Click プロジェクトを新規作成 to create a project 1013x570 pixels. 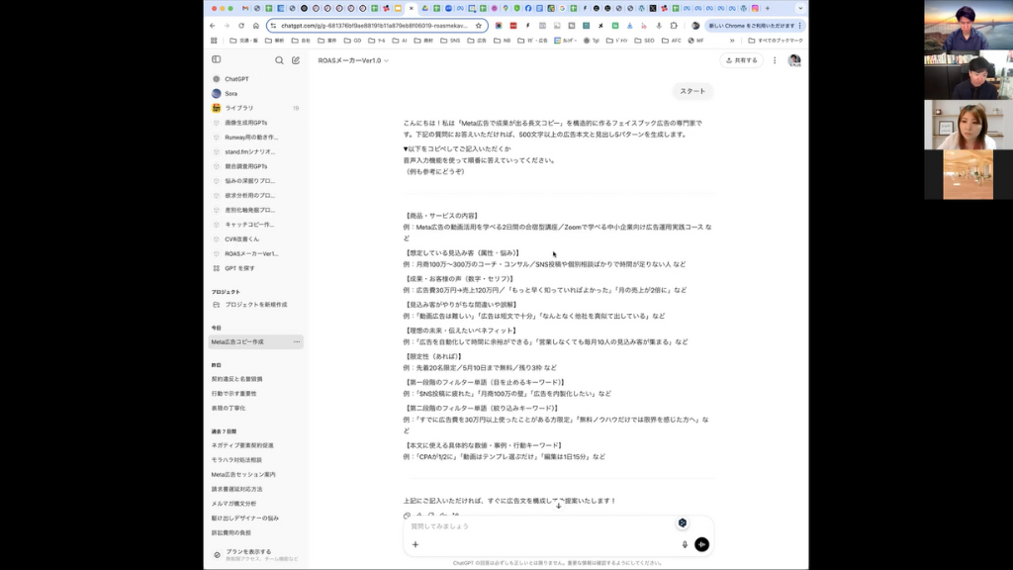[256, 305]
